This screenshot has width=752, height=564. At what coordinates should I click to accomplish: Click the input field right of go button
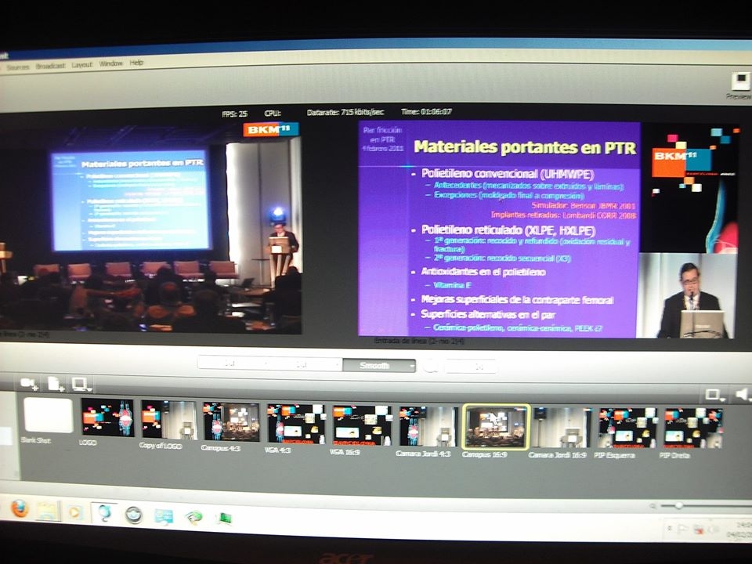point(471,367)
